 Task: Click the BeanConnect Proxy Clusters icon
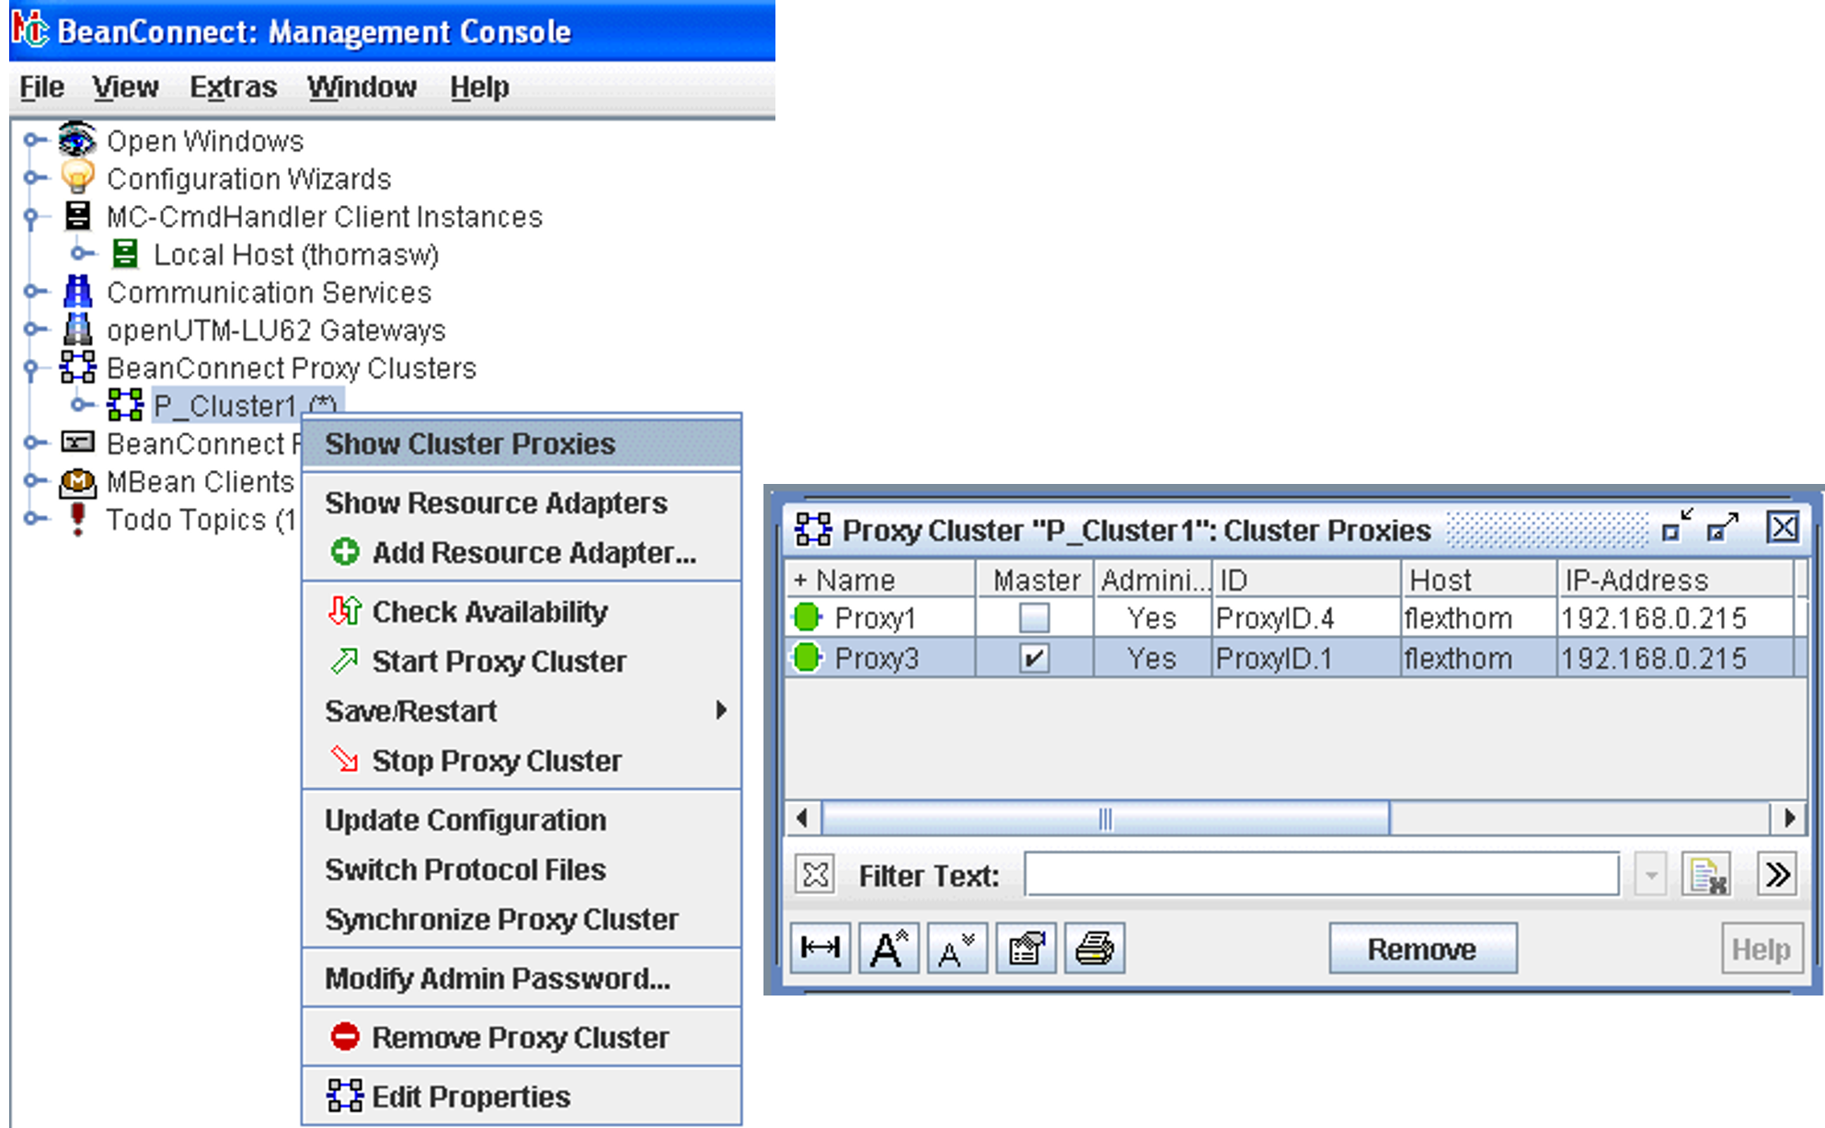(77, 366)
